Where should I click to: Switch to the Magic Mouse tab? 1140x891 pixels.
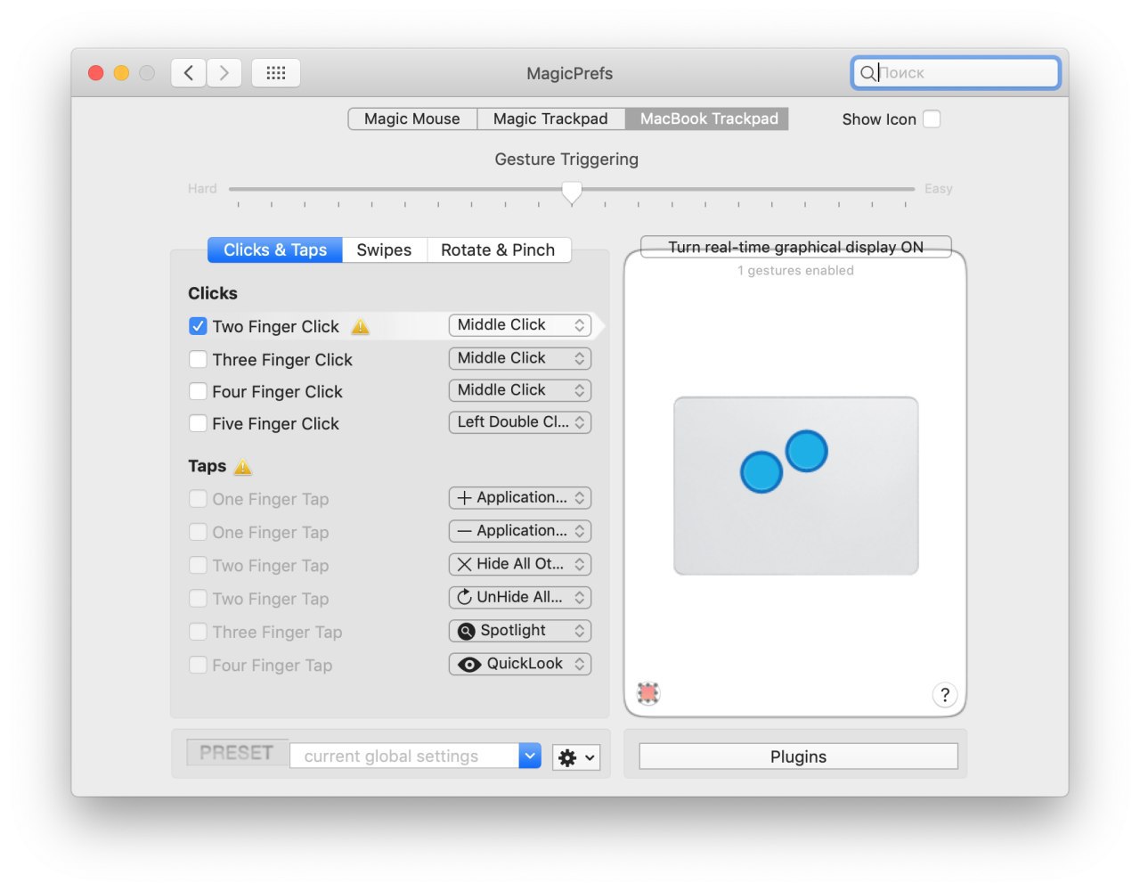click(412, 119)
